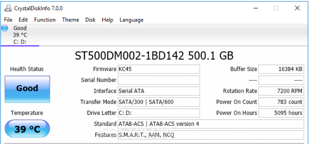Click the Features field S.M.A.R.T., AAM, NCQ
309x144 pixels.
click(x=211, y=135)
